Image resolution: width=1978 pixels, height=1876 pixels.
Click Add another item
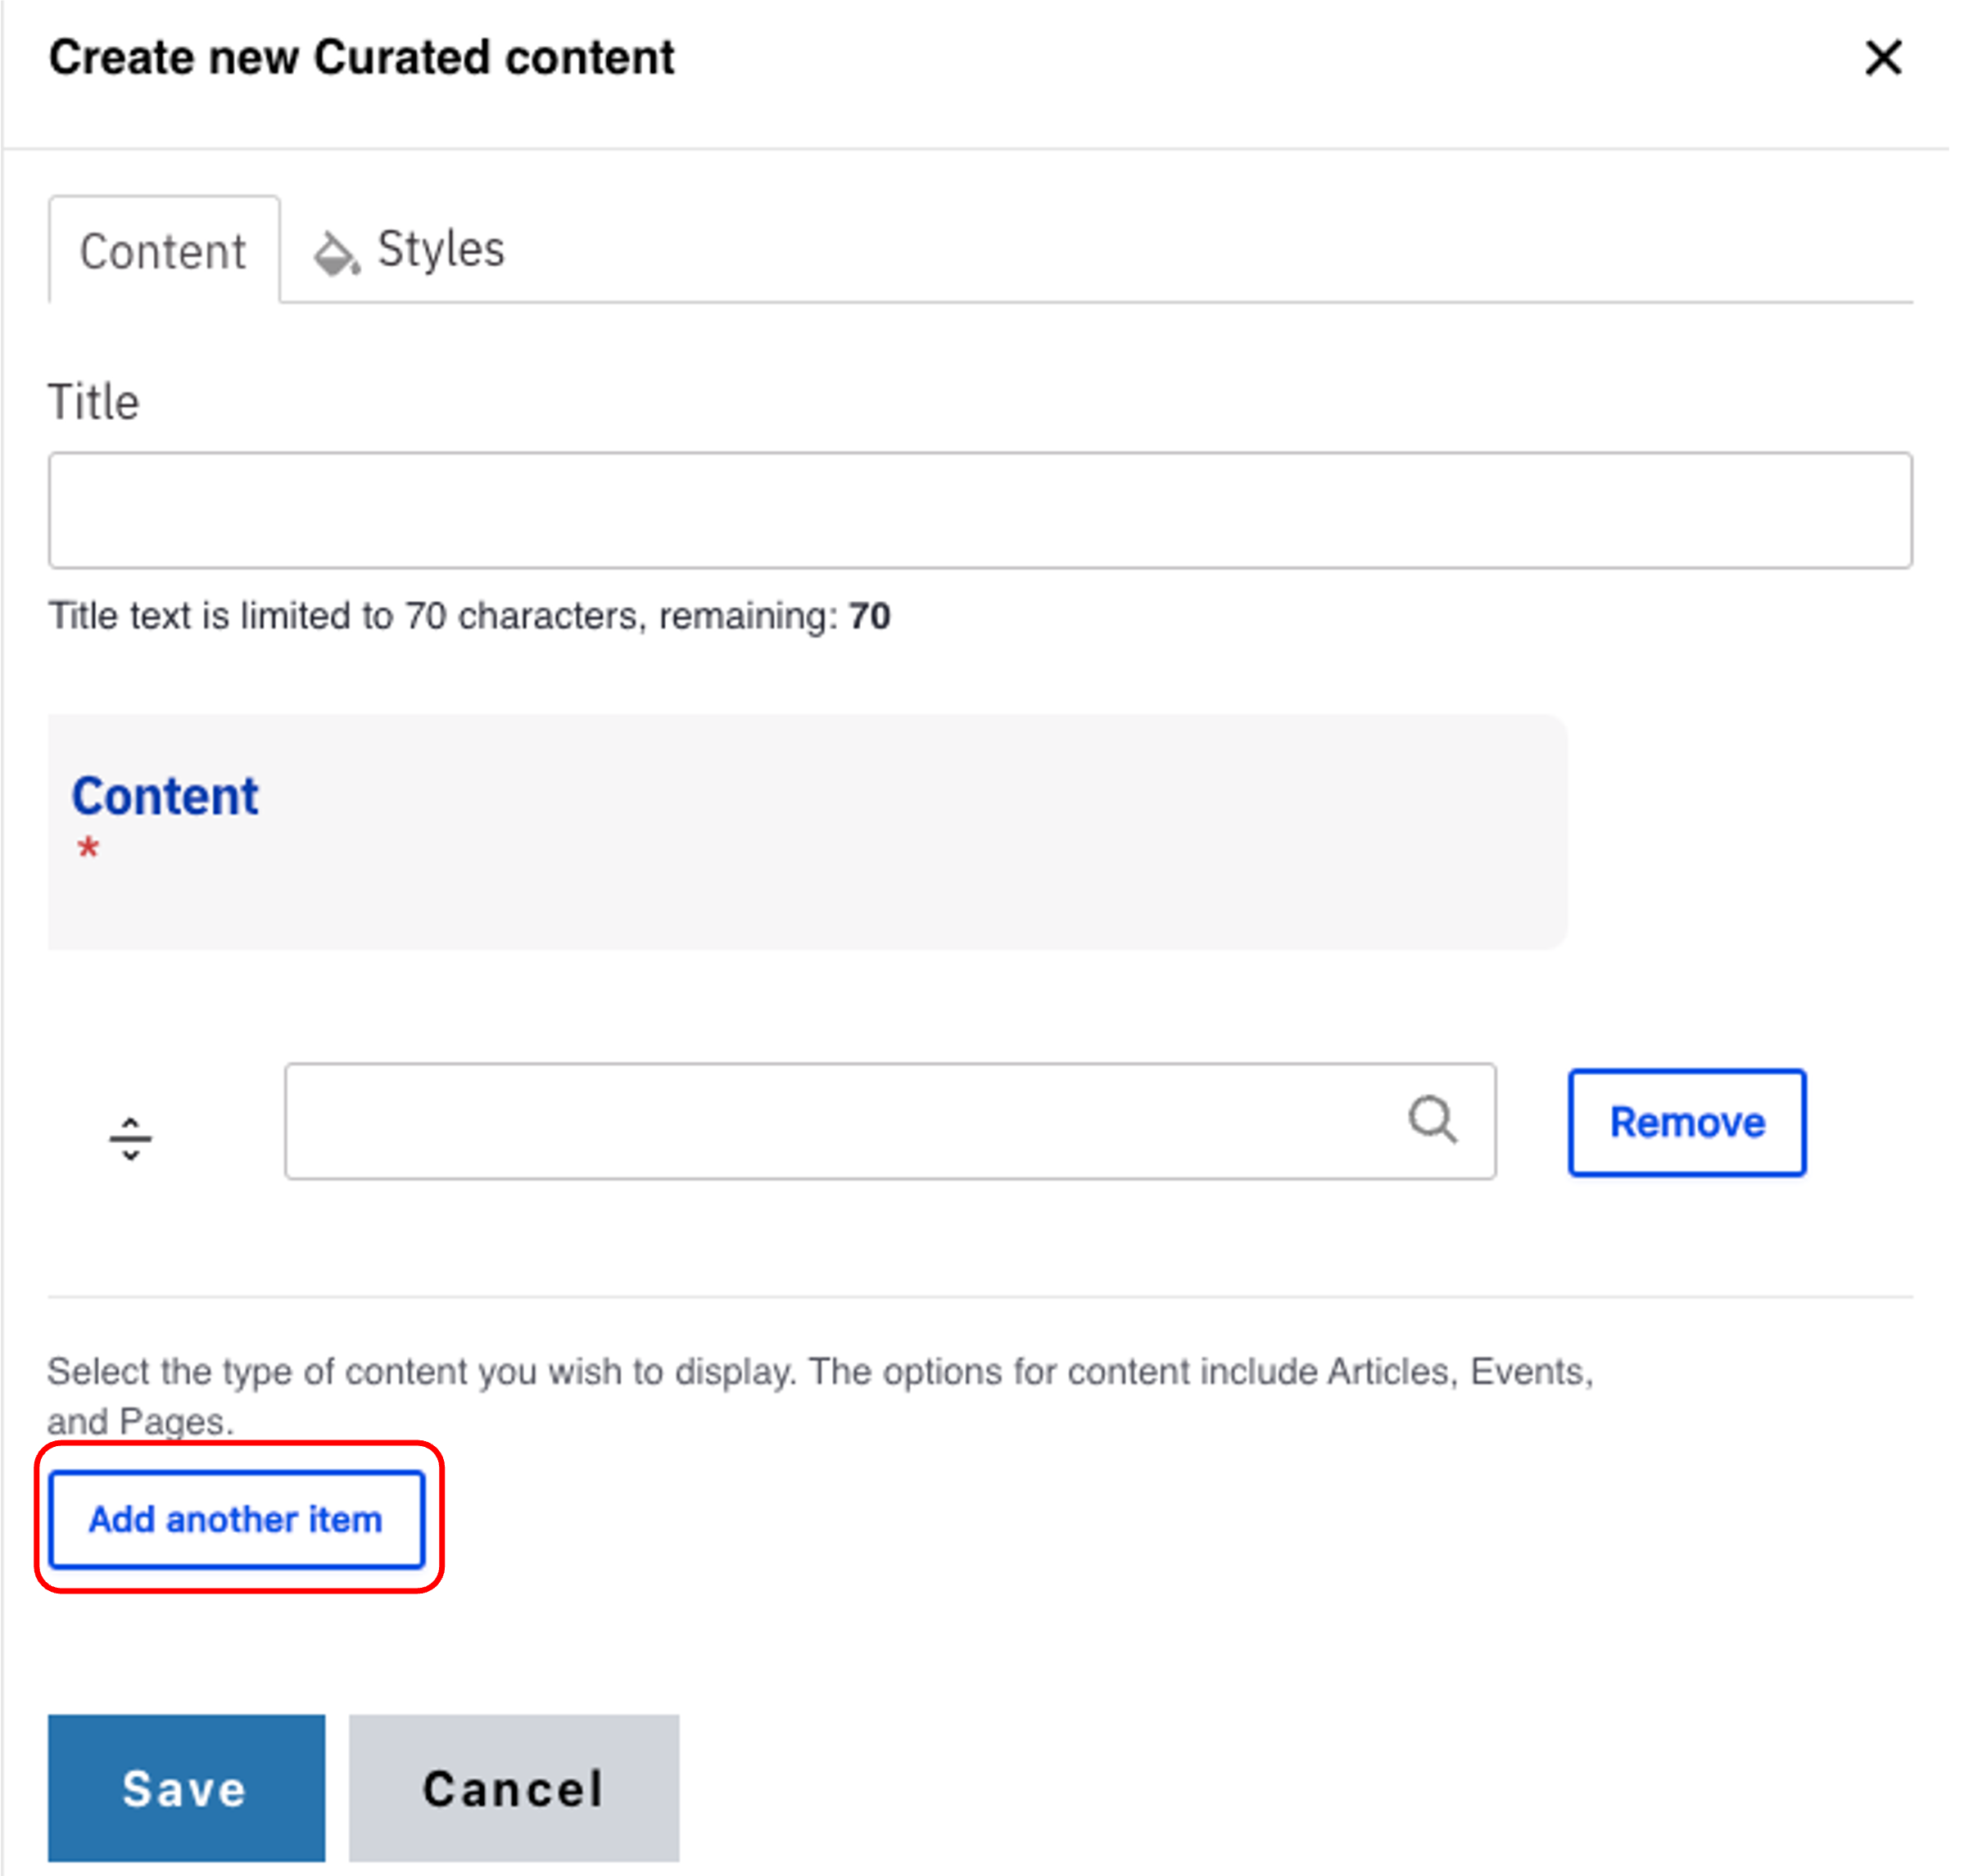coord(237,1519)
